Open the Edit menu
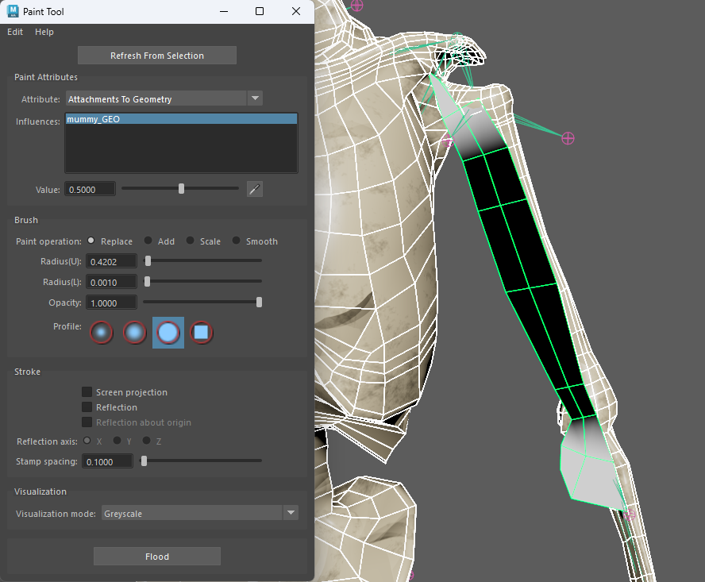 tap(14, 32)
